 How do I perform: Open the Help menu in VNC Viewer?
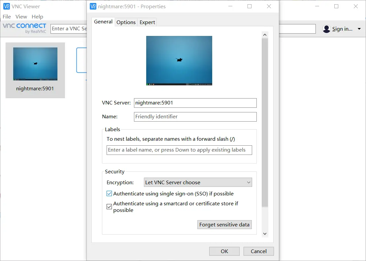[x=37, y=16]
